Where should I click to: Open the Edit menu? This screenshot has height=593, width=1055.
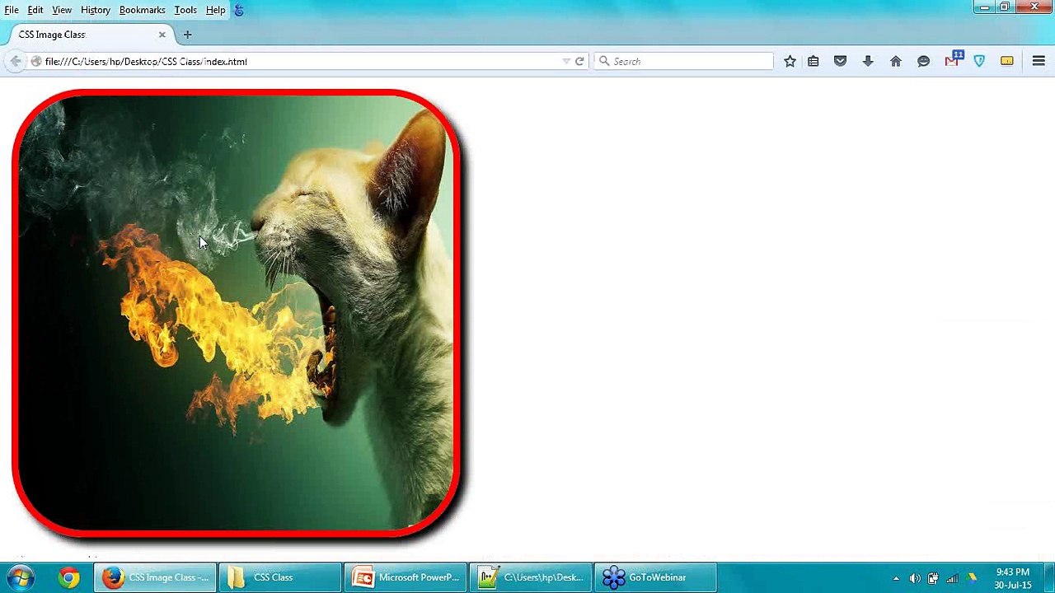tap(35, 10)
